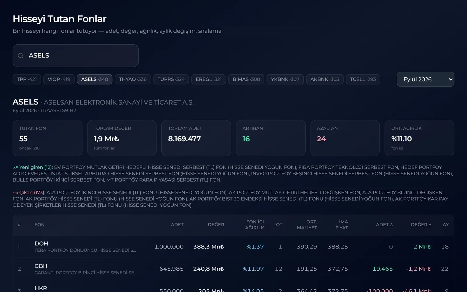Sort by FON İÇİ AĞIRLIK header

(255, 225)
